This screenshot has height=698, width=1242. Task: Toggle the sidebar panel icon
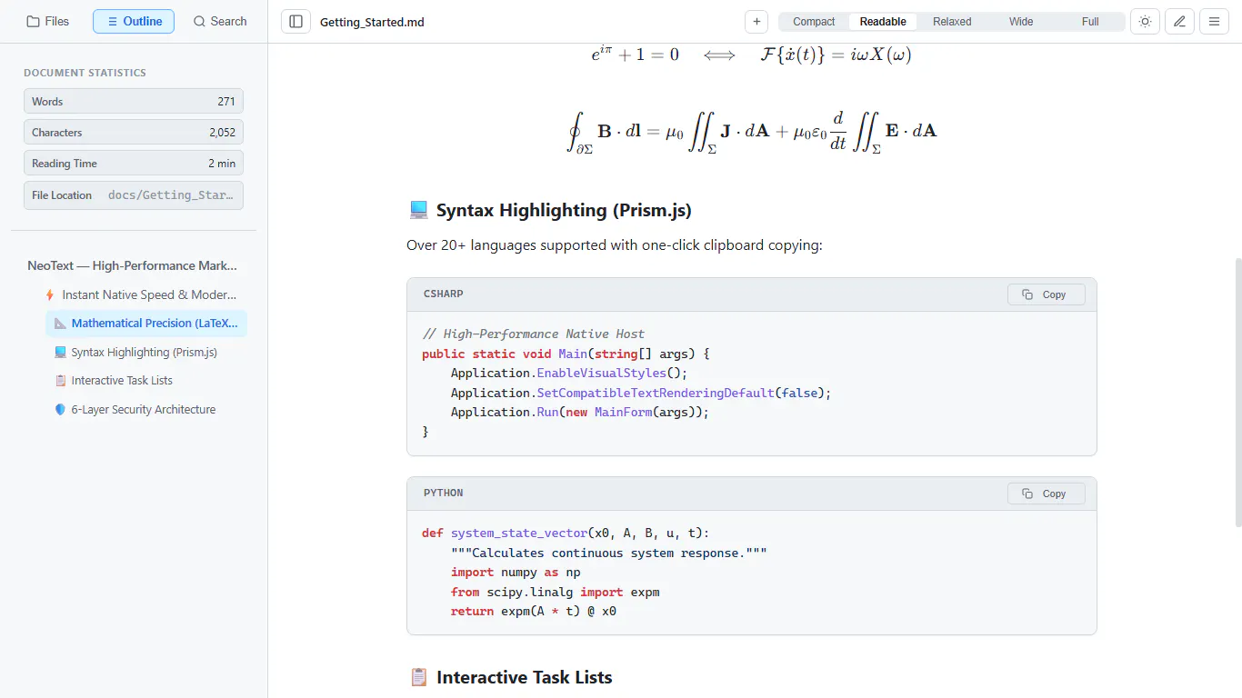pyautogui.click(x=295, y=22)
